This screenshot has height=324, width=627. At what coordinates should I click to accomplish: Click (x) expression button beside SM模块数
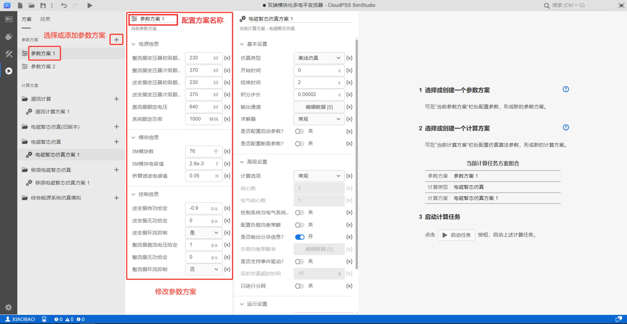[227, 151]
